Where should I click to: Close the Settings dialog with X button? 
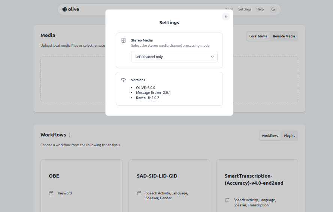coord(225,16)
